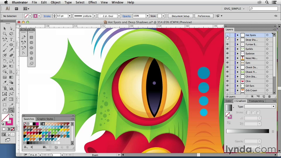Expand the Orb Crown layer
The height and width of the screenshot is (158, 281).
coord(238,90)
